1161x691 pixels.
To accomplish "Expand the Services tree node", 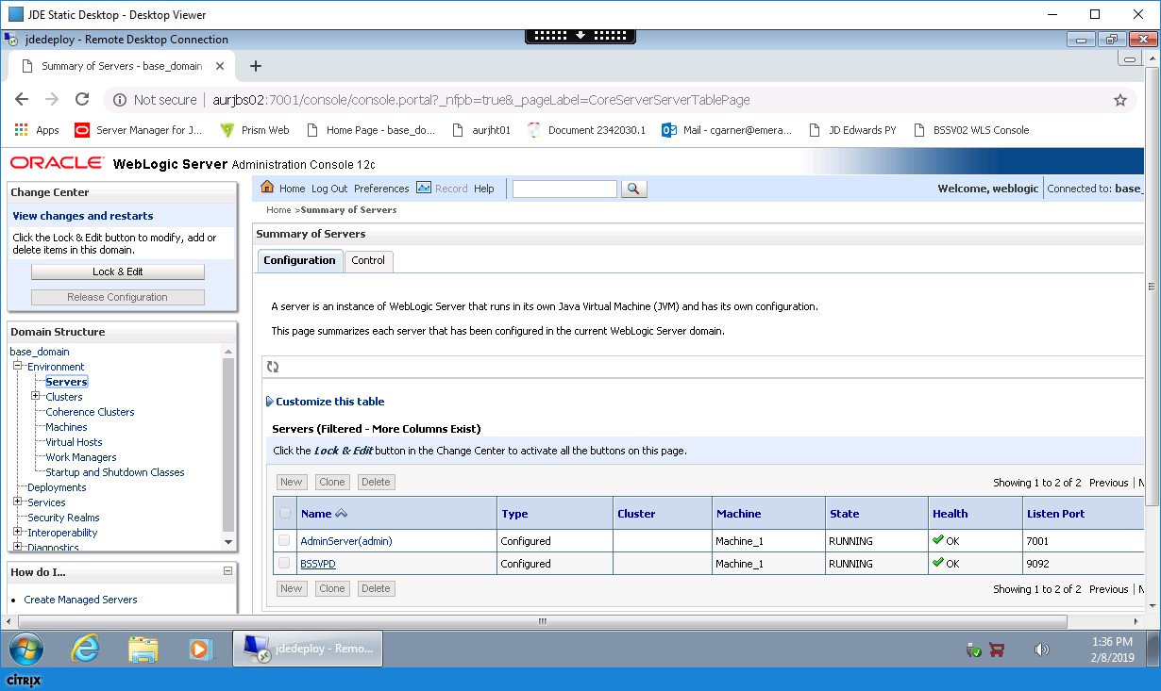I will [18, 502].
